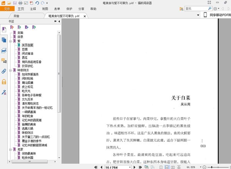Open the document tab list dropdown arrow
Viewport: 231px width, 169px height.
(x=198, y=15)
